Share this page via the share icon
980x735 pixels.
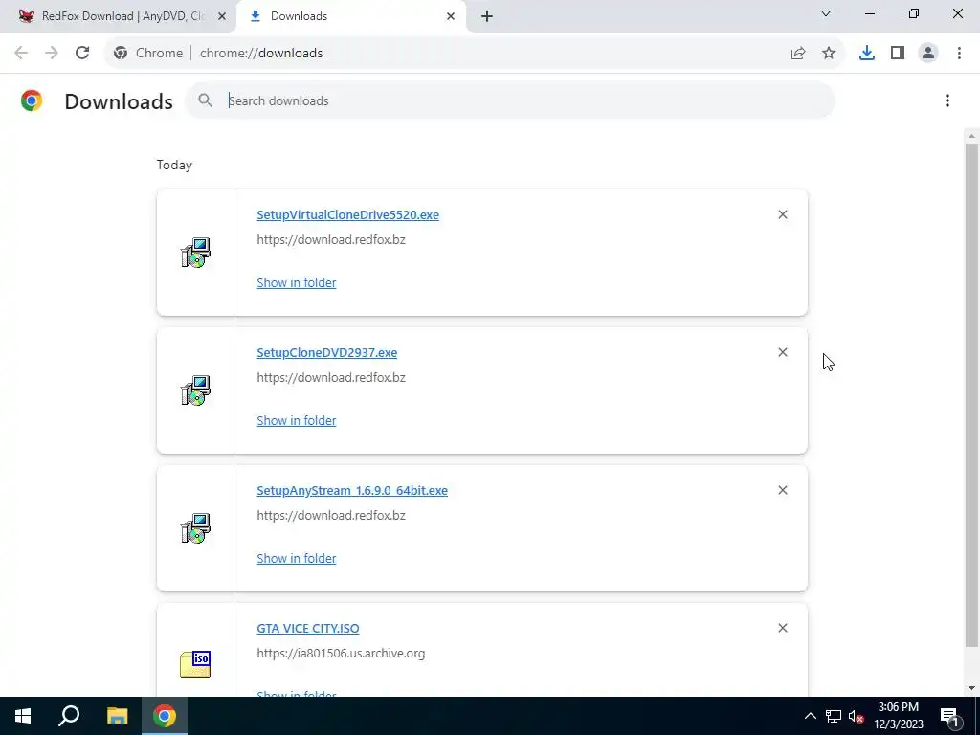(798, 54)
